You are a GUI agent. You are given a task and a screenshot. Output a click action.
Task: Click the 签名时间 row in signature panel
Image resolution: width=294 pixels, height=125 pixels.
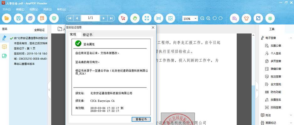click(x=30, y=53)
